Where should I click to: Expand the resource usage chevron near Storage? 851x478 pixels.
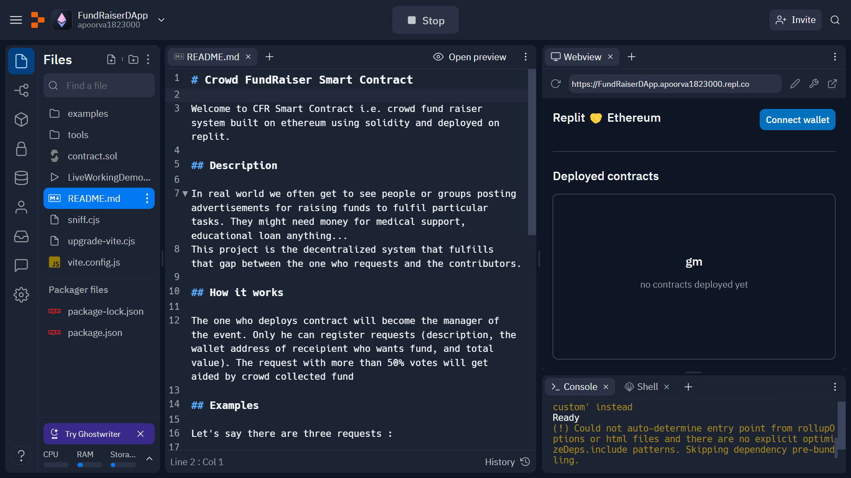(x=149, y=459)
